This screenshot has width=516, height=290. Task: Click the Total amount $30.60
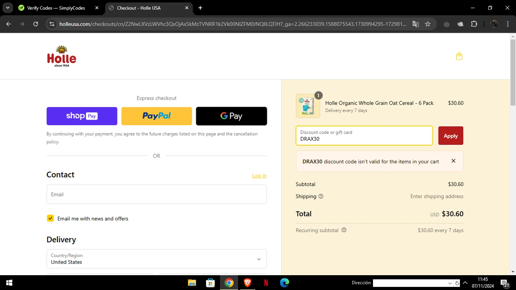point(452,214)
